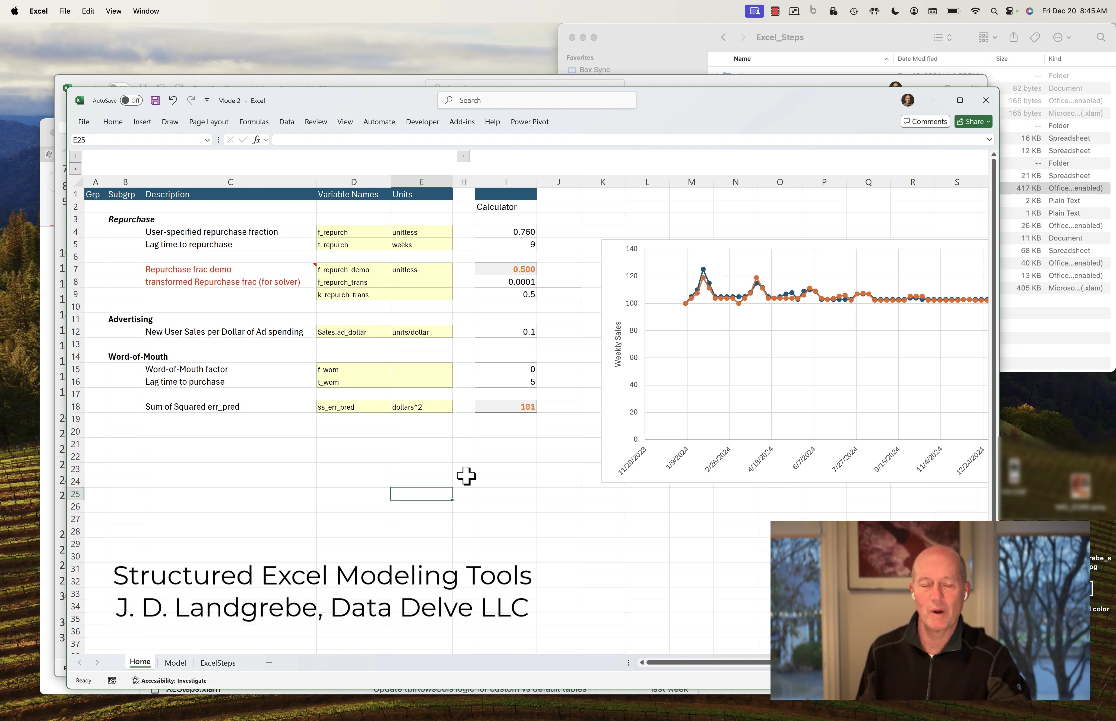1116x721 pixels.
Task: Switch to the Model sheet tab
Action: (175, 662)
